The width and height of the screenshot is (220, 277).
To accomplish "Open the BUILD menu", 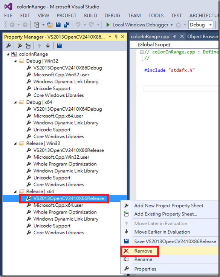I will (90, 15).
